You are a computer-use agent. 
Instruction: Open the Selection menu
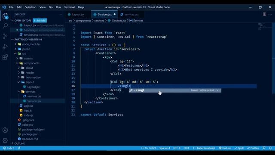(x=31, y=7)
